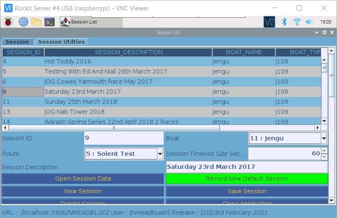Click the Open Session Data button
The width and height of the screenshot is (337, 218).
tap(83, 179)
